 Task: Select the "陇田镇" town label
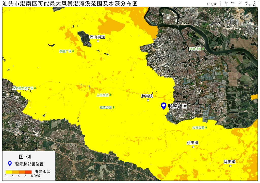coord(230,162)
